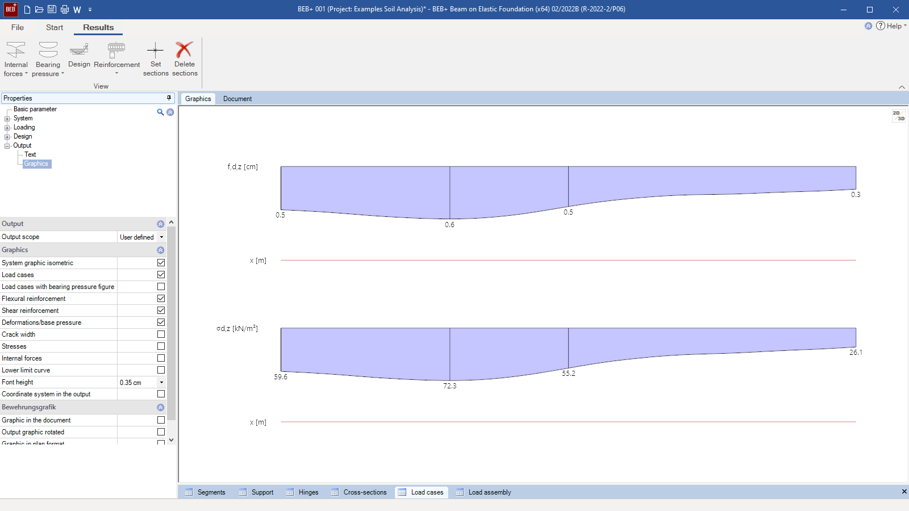The height and width of the screenshot is (511, 909).
Task: Open the quick access toolbar customize arrow
Action: 90,10
